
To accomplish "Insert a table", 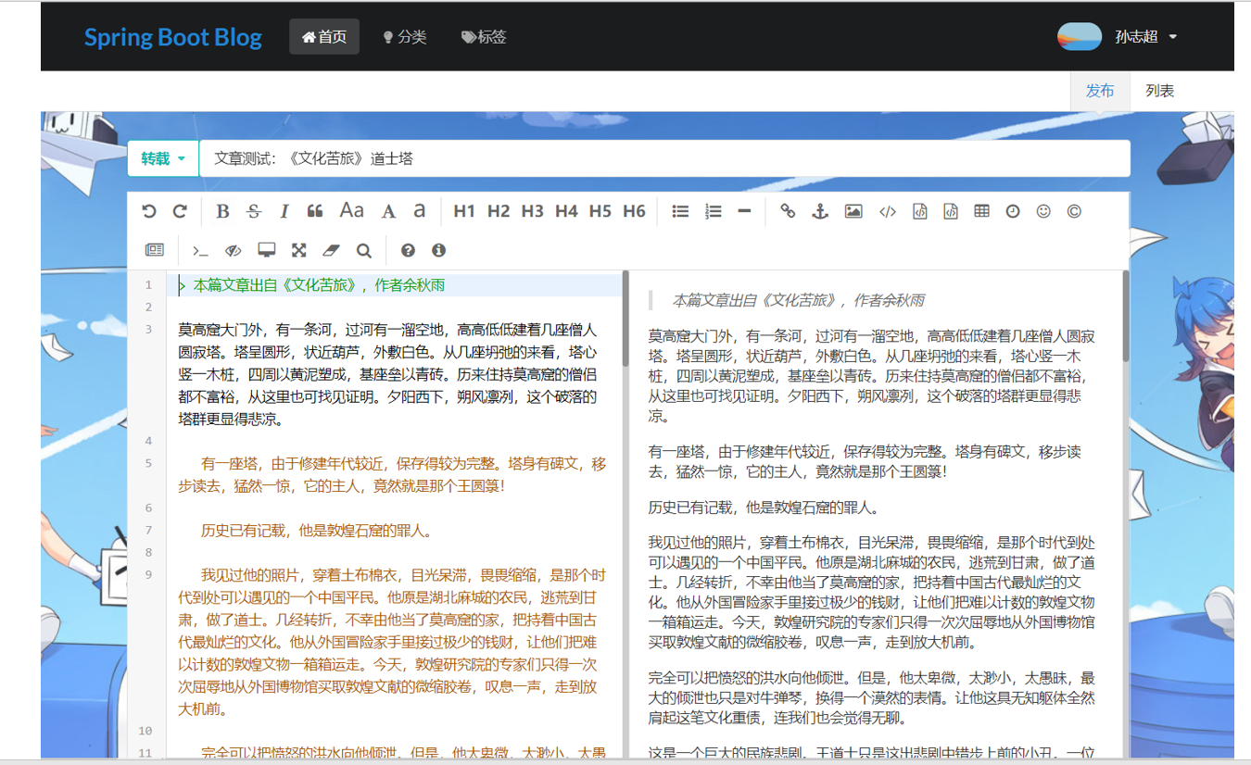I will (x=981, y=211).
